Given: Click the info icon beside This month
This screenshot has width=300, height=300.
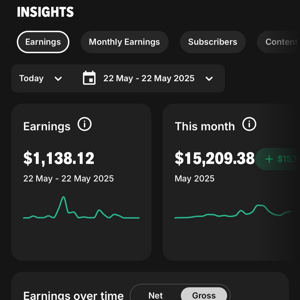Looking at the screenshot, I should coord(249,124).
